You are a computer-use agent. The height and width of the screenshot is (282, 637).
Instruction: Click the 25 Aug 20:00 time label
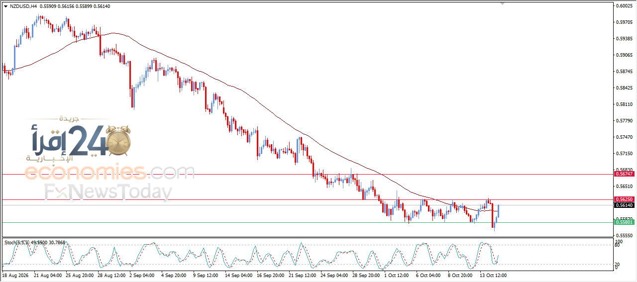pos(81,275)
